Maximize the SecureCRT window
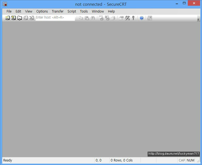Image resolution: width=202 pixels, height=165 pixels. pos(184,3)
